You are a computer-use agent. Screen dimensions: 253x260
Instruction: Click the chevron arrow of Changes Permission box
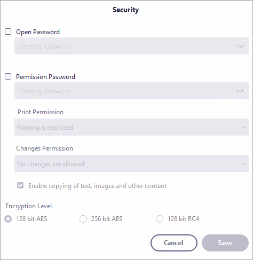[243, 164]
